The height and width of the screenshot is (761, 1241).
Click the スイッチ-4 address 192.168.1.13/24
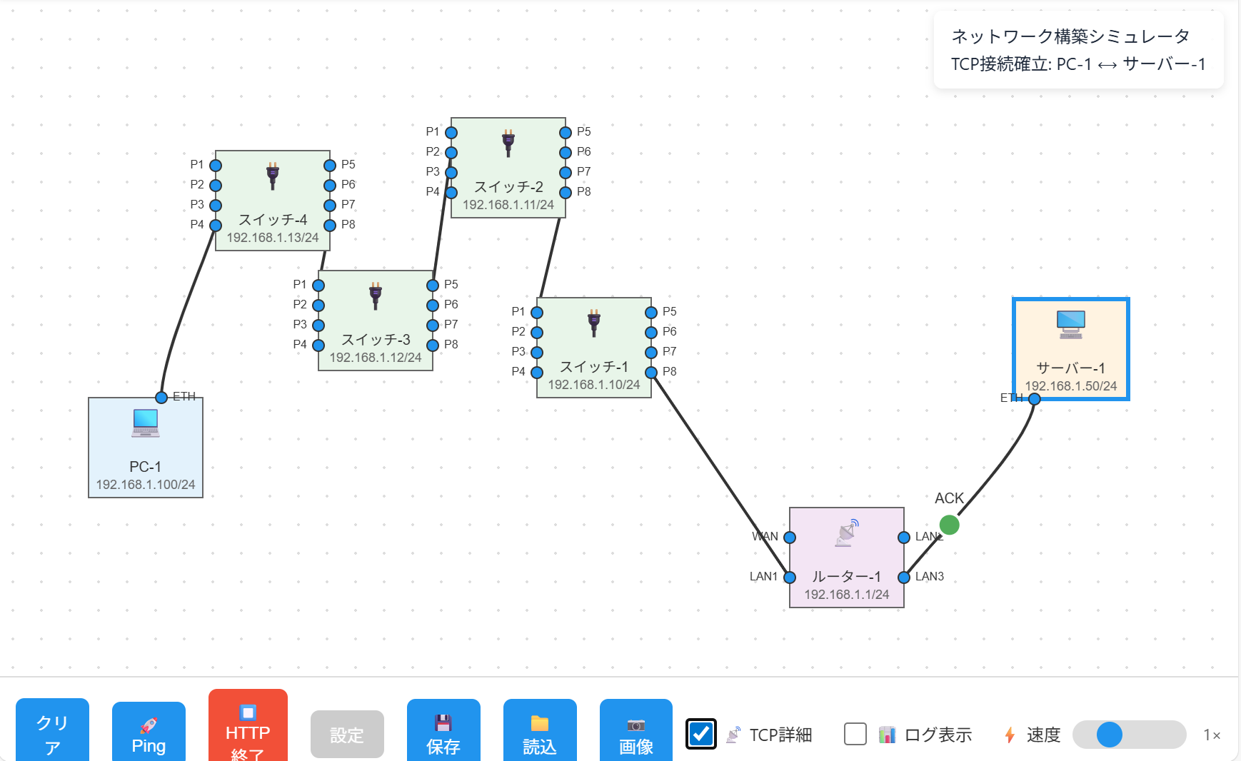(x=272, y=238)
